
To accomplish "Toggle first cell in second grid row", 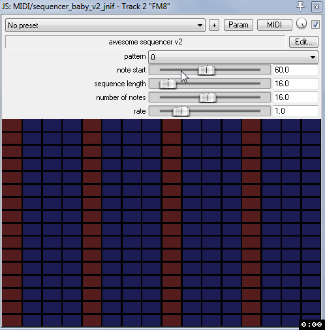I will click(x=12, y=139).
